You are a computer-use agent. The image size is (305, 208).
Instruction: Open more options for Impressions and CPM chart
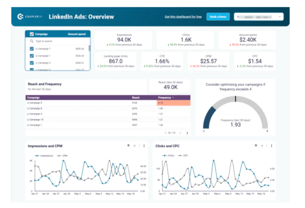144,146
